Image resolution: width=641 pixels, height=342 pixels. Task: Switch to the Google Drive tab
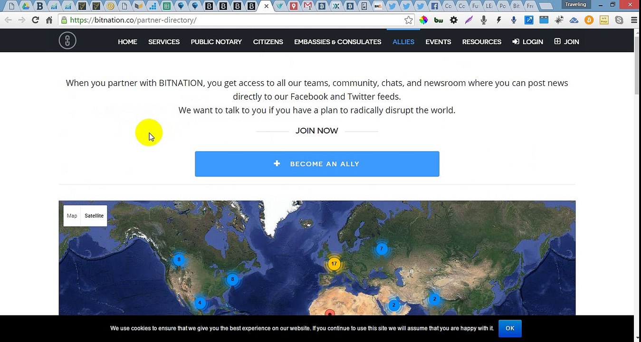(x=26, y=6)
